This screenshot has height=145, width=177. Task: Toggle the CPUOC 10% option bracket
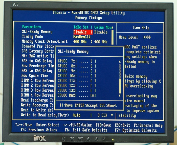(x=93, y=76)
